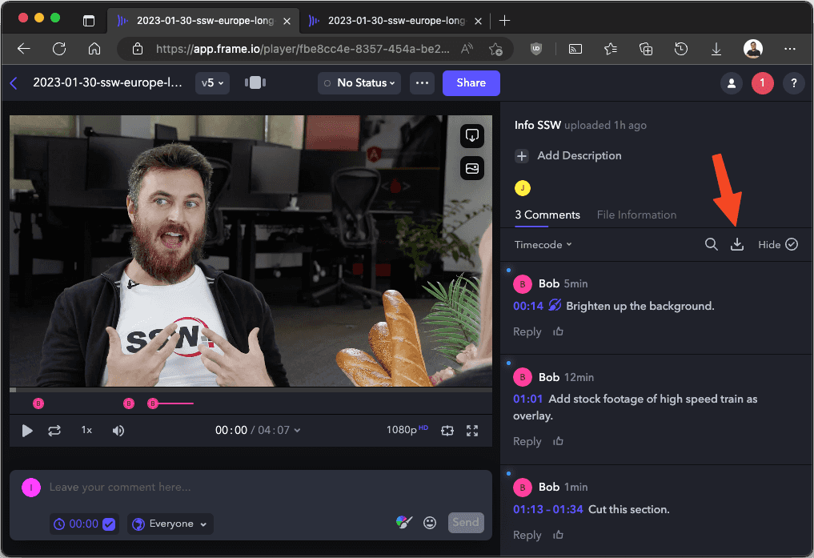Toggle Hide completed comments

tap(778, 245)
